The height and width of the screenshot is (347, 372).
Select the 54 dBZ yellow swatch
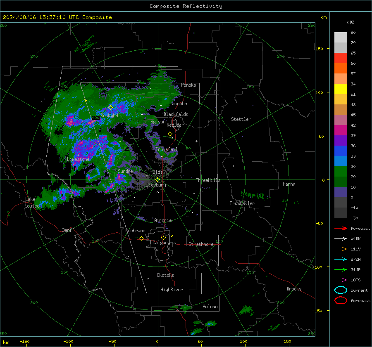pos(341,89)
